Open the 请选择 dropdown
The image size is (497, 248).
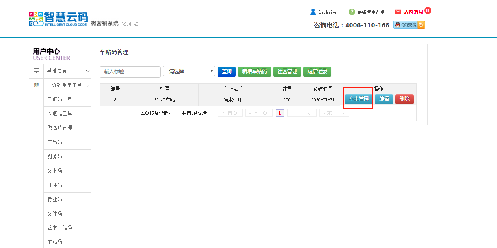tap(189, 71)
